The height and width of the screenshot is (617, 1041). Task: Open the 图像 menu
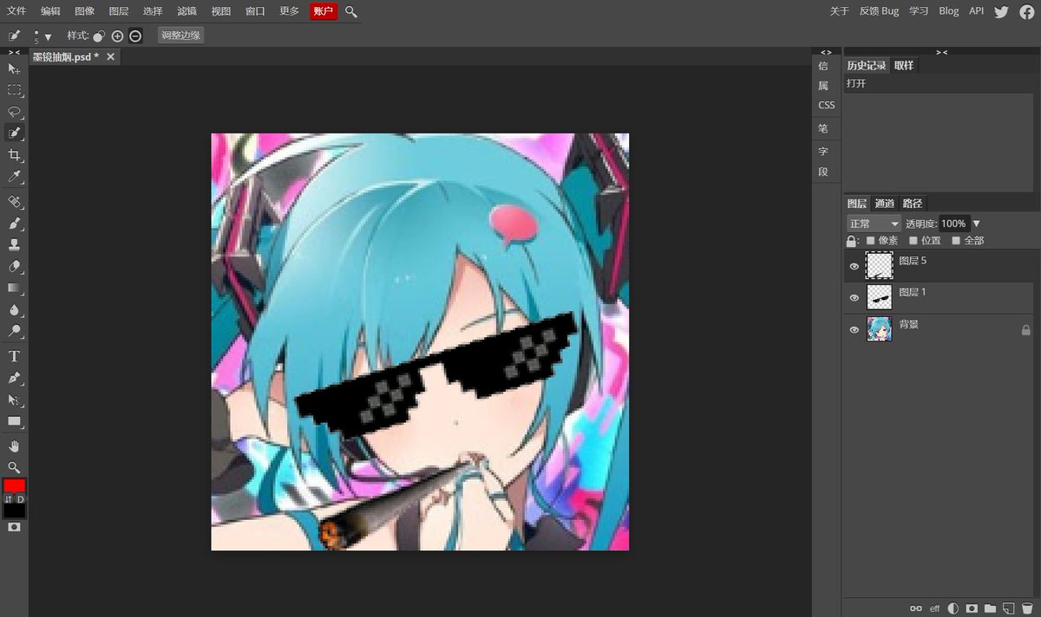(x=84, y=11)
